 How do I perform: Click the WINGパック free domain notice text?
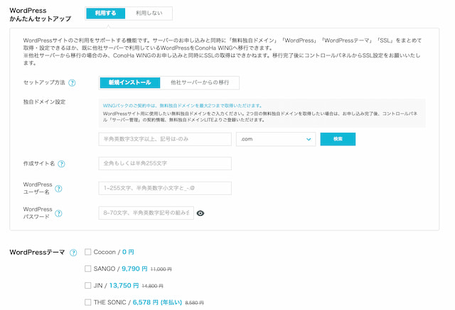point(183,106)
